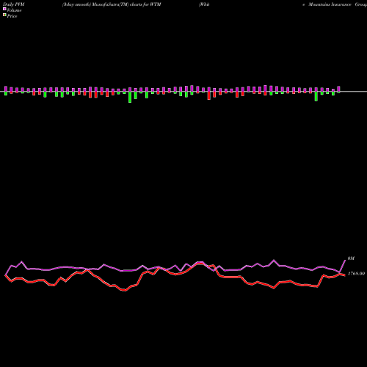Click the 1768.09 price end label

356,274
